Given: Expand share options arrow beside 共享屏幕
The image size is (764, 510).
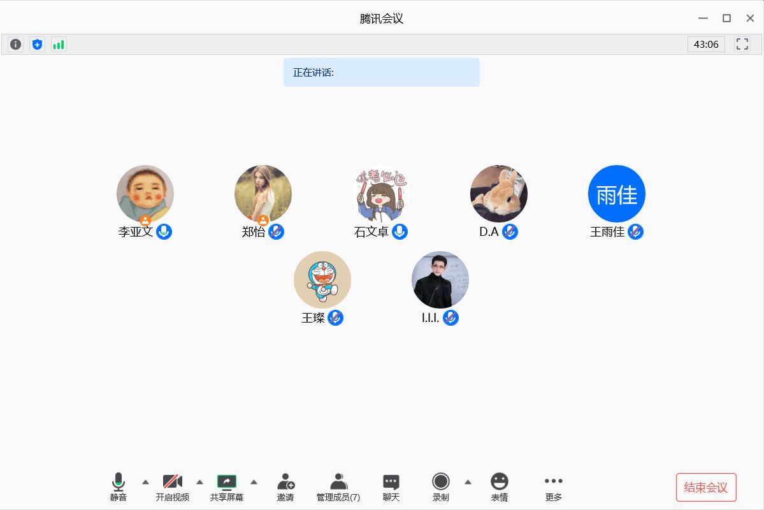Looking at the screenshot, I should tap(254, 482).
